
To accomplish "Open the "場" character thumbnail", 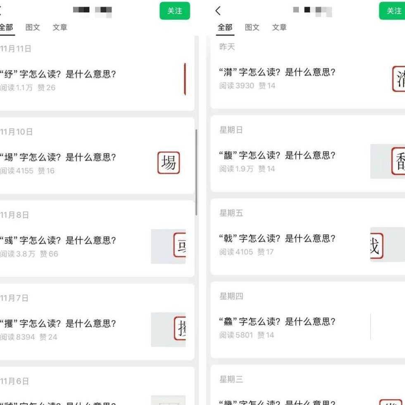I will pos(169,163).
